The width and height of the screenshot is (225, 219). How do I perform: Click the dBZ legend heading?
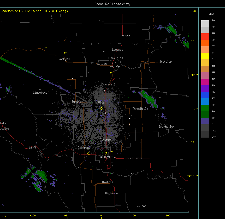tap(211, 14)
